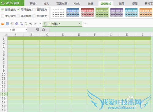This screenshot has width=153, height=112.
Task: Click the N15 name box field
Action: click(x=12, y=30)
